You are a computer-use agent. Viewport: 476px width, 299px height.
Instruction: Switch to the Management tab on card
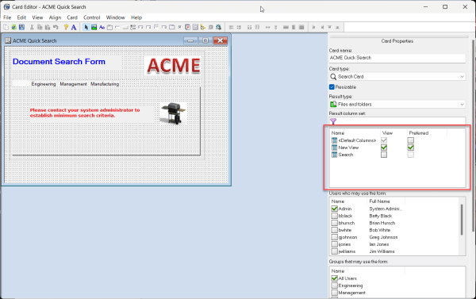73,84
